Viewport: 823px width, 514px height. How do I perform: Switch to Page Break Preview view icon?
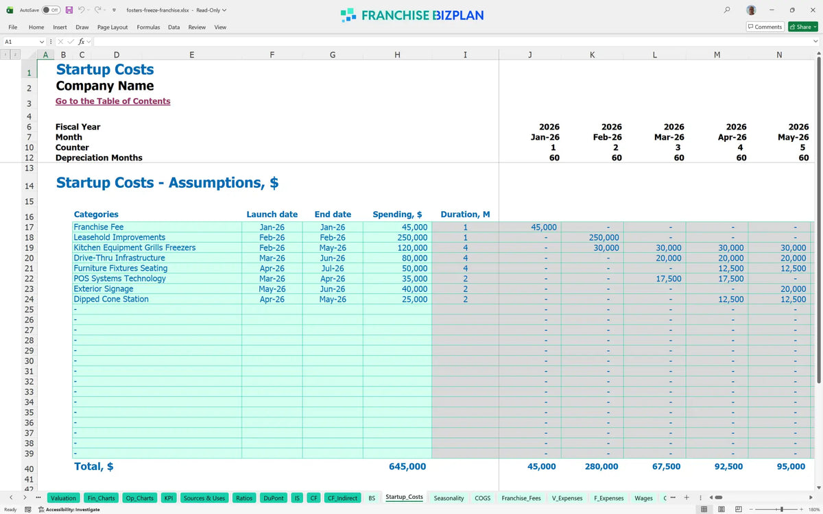[738, 509]
